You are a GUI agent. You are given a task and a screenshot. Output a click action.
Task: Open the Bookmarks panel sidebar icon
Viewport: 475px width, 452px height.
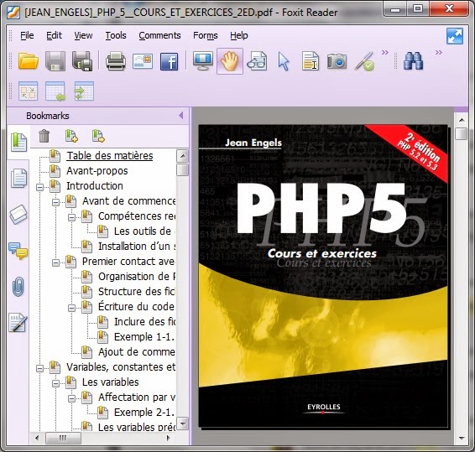pos(18,142)
